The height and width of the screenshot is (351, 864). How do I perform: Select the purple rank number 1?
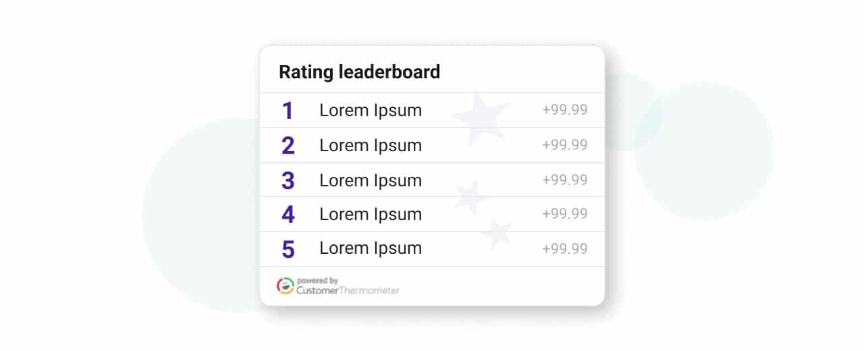pyautogui.click(x=288, y=111)
